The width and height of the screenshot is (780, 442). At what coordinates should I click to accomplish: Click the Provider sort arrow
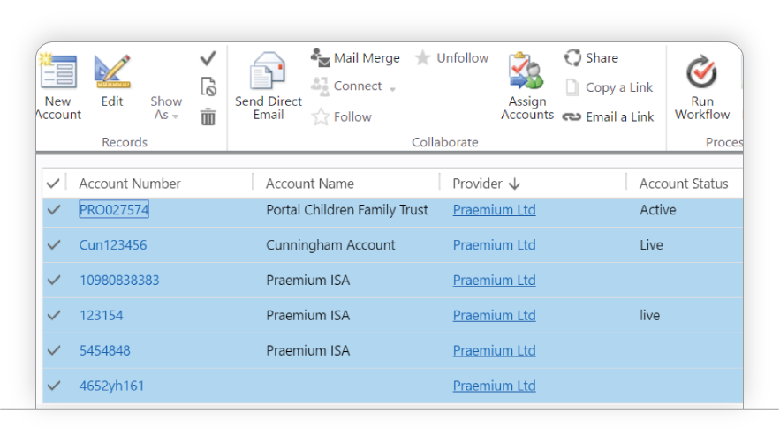click(x=514, y=184)
